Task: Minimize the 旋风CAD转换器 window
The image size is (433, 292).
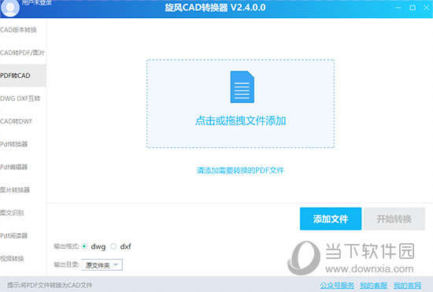Action: (398, 8)
